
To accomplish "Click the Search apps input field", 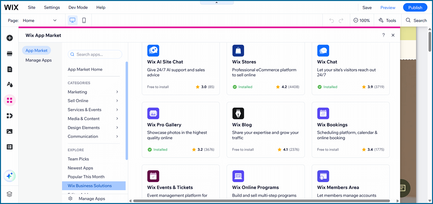I will point(95,54).
